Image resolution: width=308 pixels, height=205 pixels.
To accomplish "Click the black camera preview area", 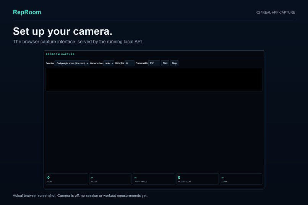I will tap(154, 80).
